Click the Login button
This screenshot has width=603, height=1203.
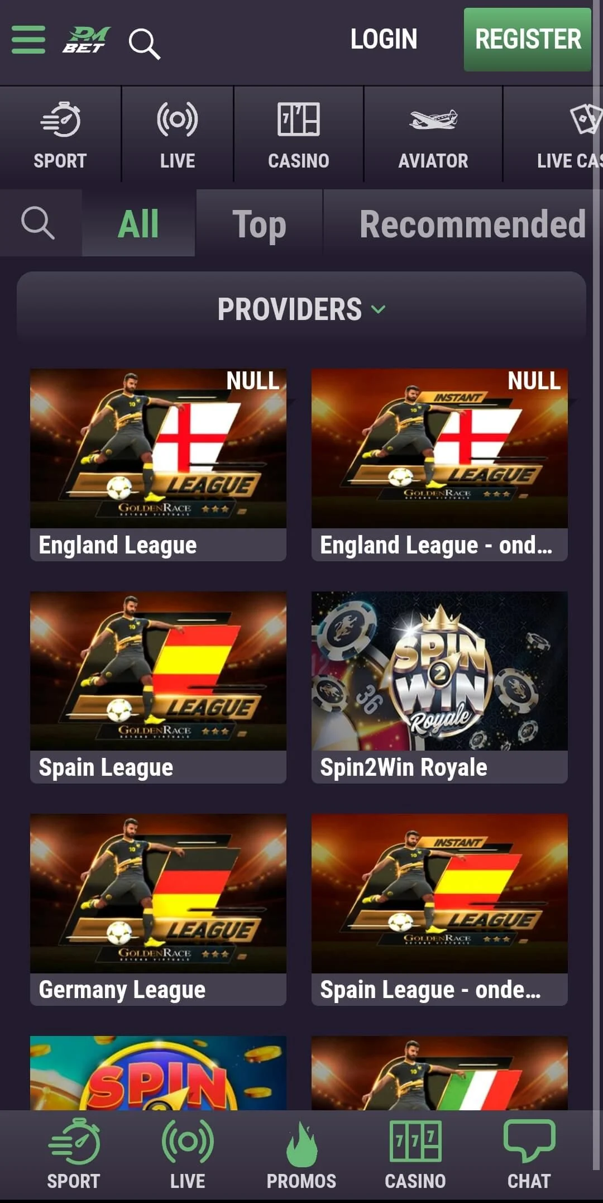[384, 39]
